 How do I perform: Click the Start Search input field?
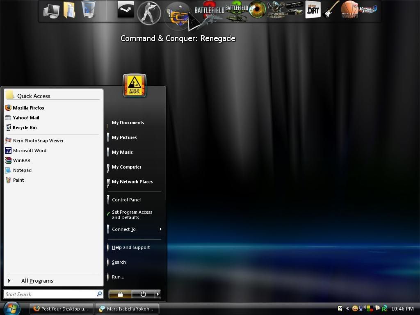pos(49,294)
